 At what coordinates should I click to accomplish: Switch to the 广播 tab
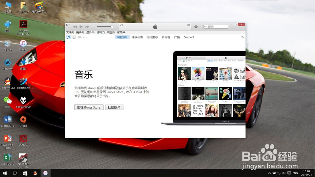click(177, 37)
